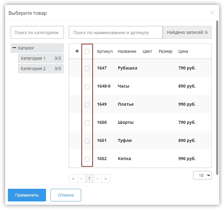Check the box for Рубашка row
Image resolution: width=224 pixels, height=209 pixels.
(87, 68)
